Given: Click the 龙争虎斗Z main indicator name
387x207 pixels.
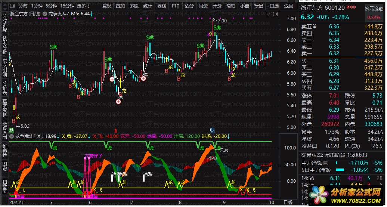Looking at the screenshot, I should [x=59, y=14].
